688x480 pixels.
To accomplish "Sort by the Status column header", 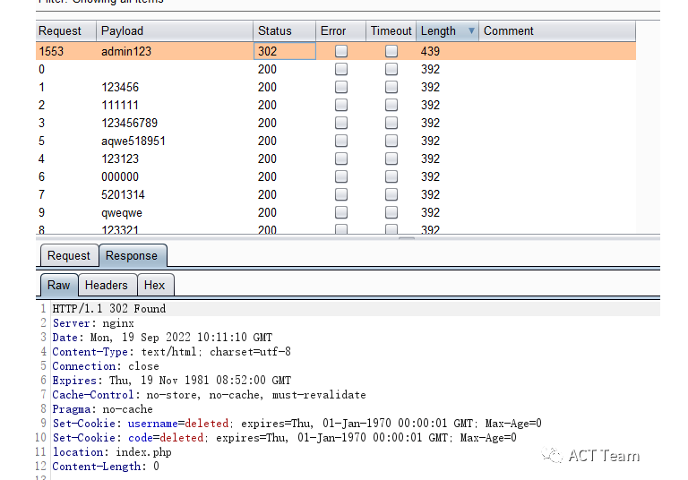I will tap(284, 31).
